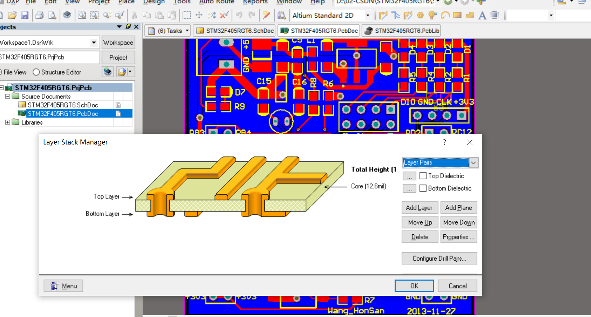This screenshot has width=591, height=317.
Task: Cancel the Layer Stack Manager dialog
Action: pos(458,286)
